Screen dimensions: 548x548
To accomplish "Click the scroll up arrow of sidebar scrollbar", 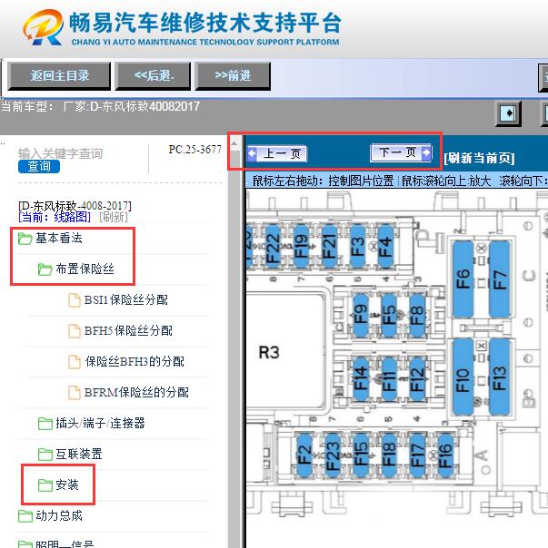I will click(234, 143).
